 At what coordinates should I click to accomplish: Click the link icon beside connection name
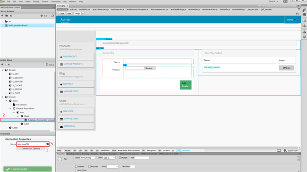(x=52, y=144)
